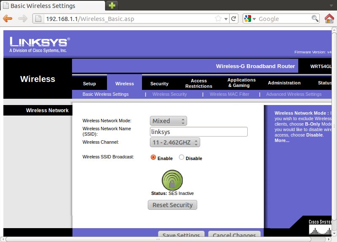Viewport: 337px width, 242px height.
Task: Click the Cancel Changes button
Action: (234, 234)
